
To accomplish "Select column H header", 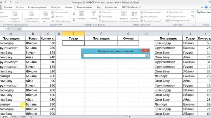I will [x=146, y=34].
